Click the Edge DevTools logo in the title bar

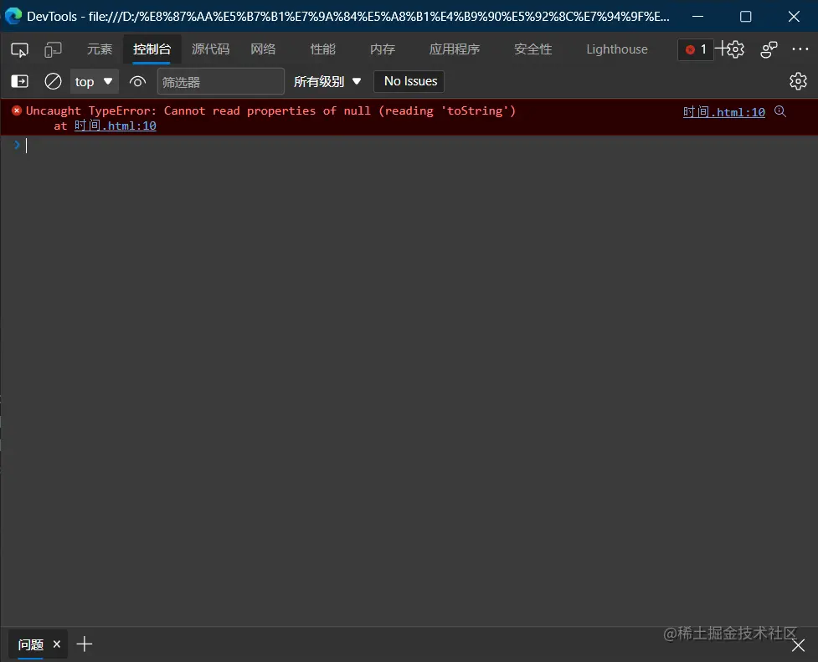(x=13, y=16)
